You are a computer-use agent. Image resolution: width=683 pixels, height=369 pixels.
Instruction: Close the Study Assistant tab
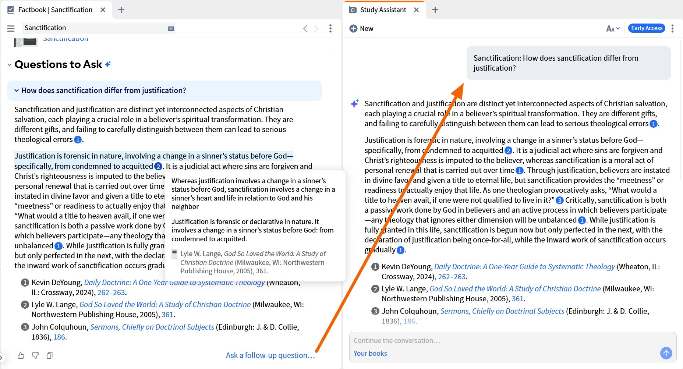(x=416, y=10)
